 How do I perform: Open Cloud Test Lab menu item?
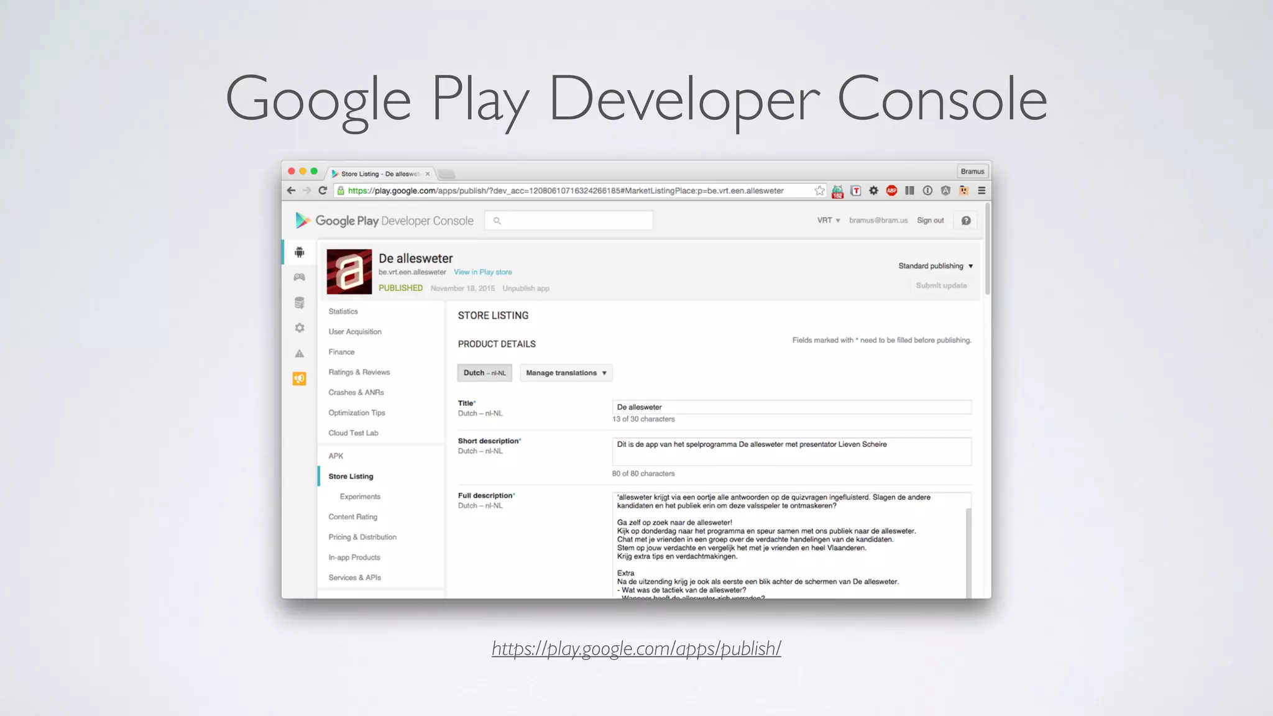click(353, 433)
